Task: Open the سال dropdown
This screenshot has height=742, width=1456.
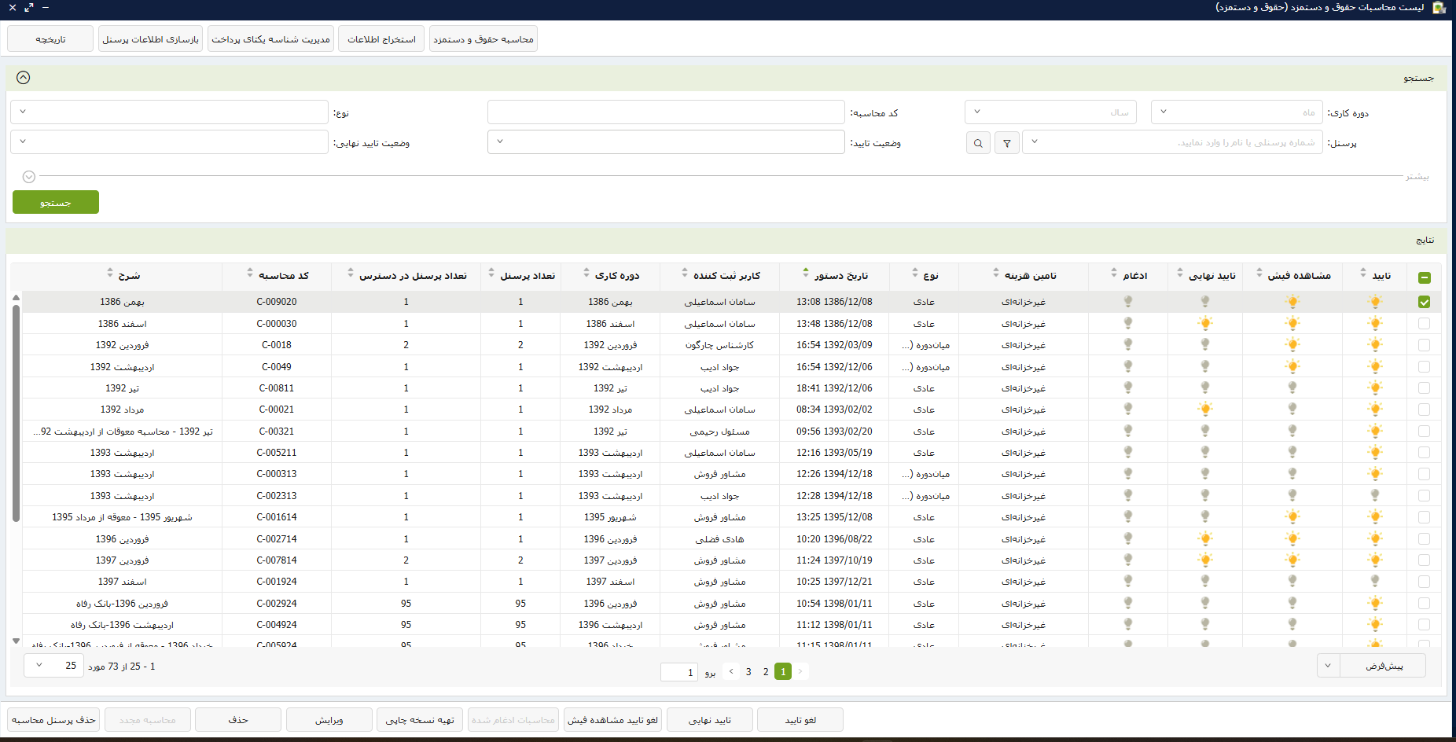Action: [1050, 112]
